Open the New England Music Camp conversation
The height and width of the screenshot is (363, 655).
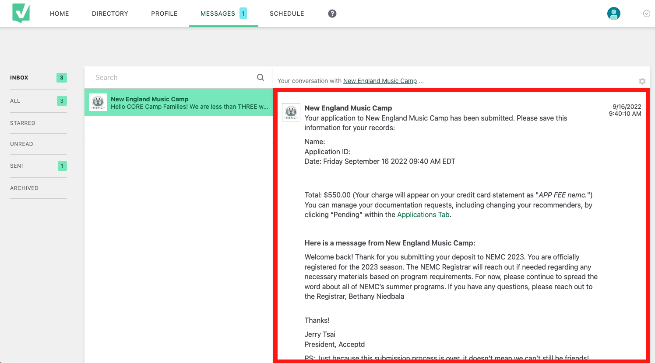[x=179, y=102]
